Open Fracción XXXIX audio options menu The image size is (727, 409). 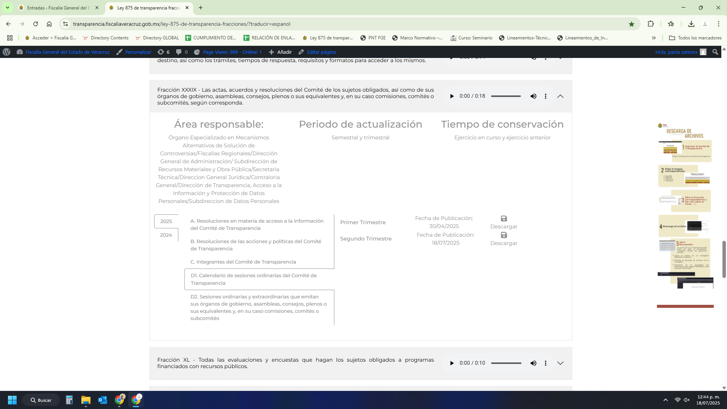546,96
